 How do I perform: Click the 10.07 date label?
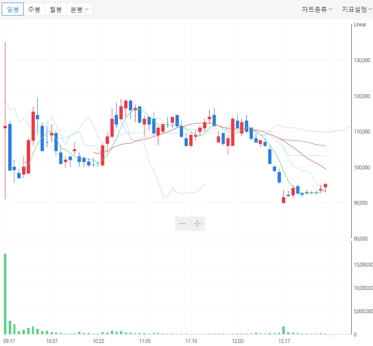pyautogui.click(x=51, y=341)
